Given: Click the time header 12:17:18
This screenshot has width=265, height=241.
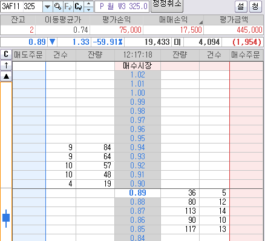Looking at the screenshot, I should (137, 54).
